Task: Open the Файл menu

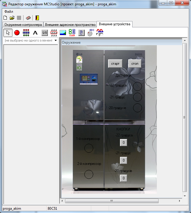Action: (x=9, y=12)
